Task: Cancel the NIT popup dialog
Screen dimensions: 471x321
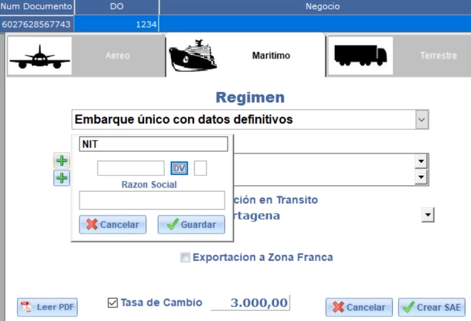Action: click(112, 225)
